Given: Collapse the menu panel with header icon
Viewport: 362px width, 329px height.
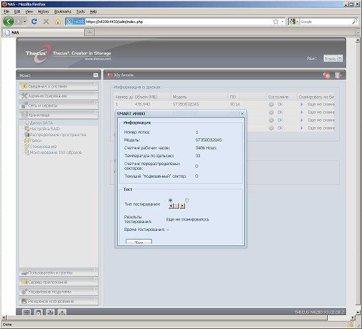Looking at the screenshot, I should pyautogui.click(x=95, y=75).
